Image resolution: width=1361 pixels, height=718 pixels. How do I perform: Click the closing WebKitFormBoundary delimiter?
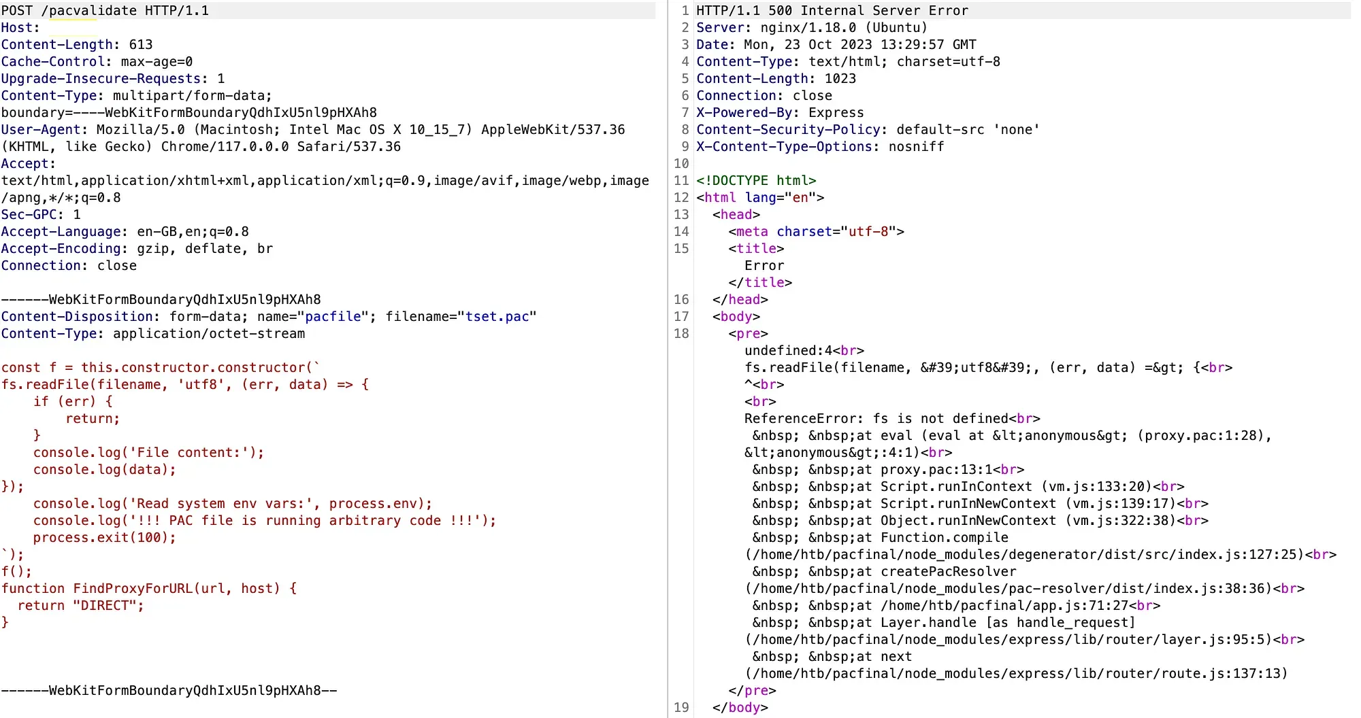tap(163, 689)
